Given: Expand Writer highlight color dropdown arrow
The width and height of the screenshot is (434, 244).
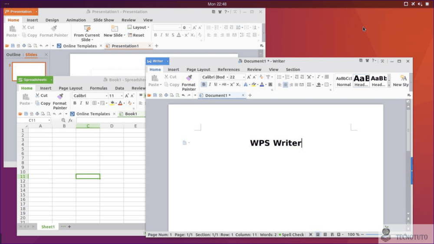Looking at the screenshot, I should (x=258, y=85).
